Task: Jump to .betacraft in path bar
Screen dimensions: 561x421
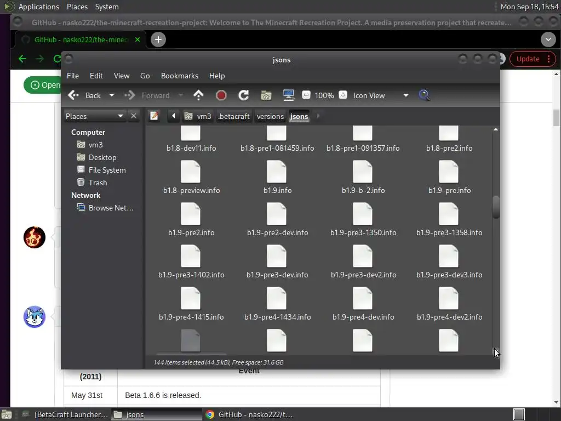Action: [234, 116]
